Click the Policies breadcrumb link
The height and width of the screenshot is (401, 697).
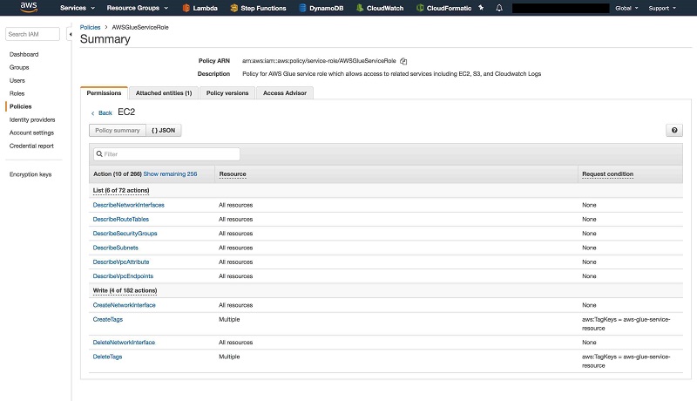(90, 27)
